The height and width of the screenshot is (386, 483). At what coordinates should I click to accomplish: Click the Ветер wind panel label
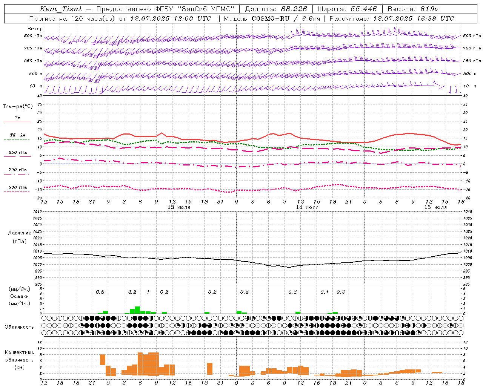[x=35, y=29]
